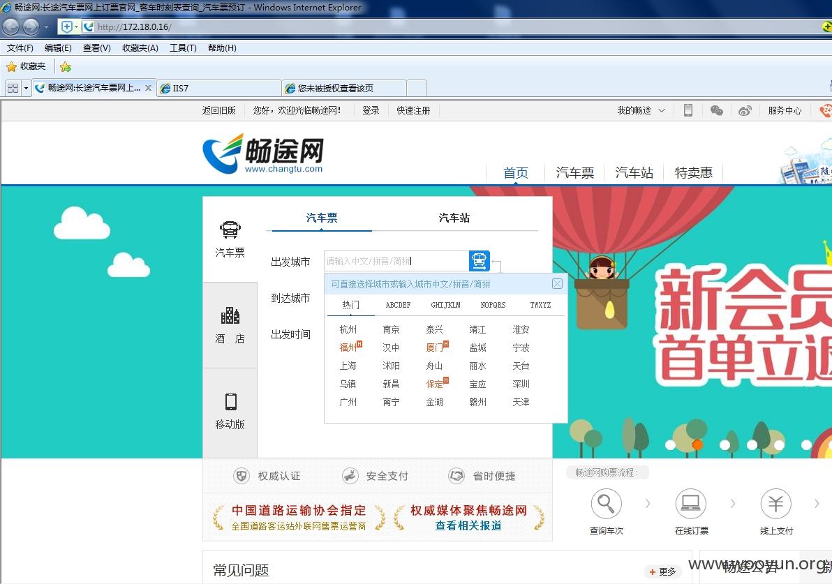The width and height of the screenshot is (832, 584).
Task: Open the quick tabs grid icon
Action: click(13, 88)
